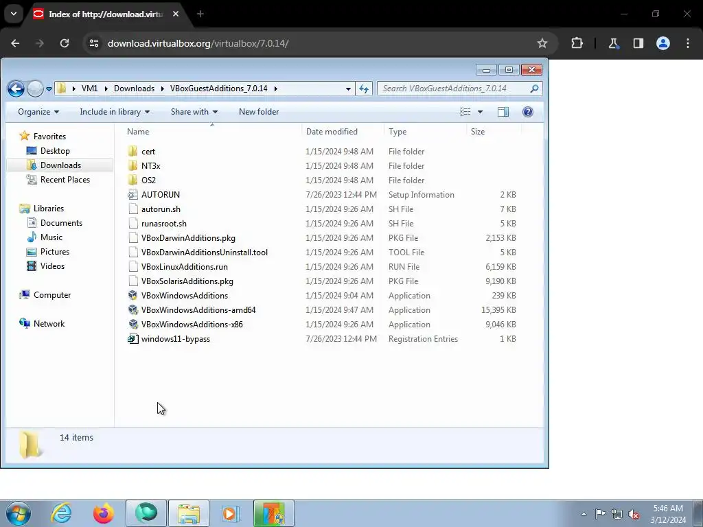Open Documents library in navigation pane
This screenshot has height=527, width=703.
(x=61, y=223)
